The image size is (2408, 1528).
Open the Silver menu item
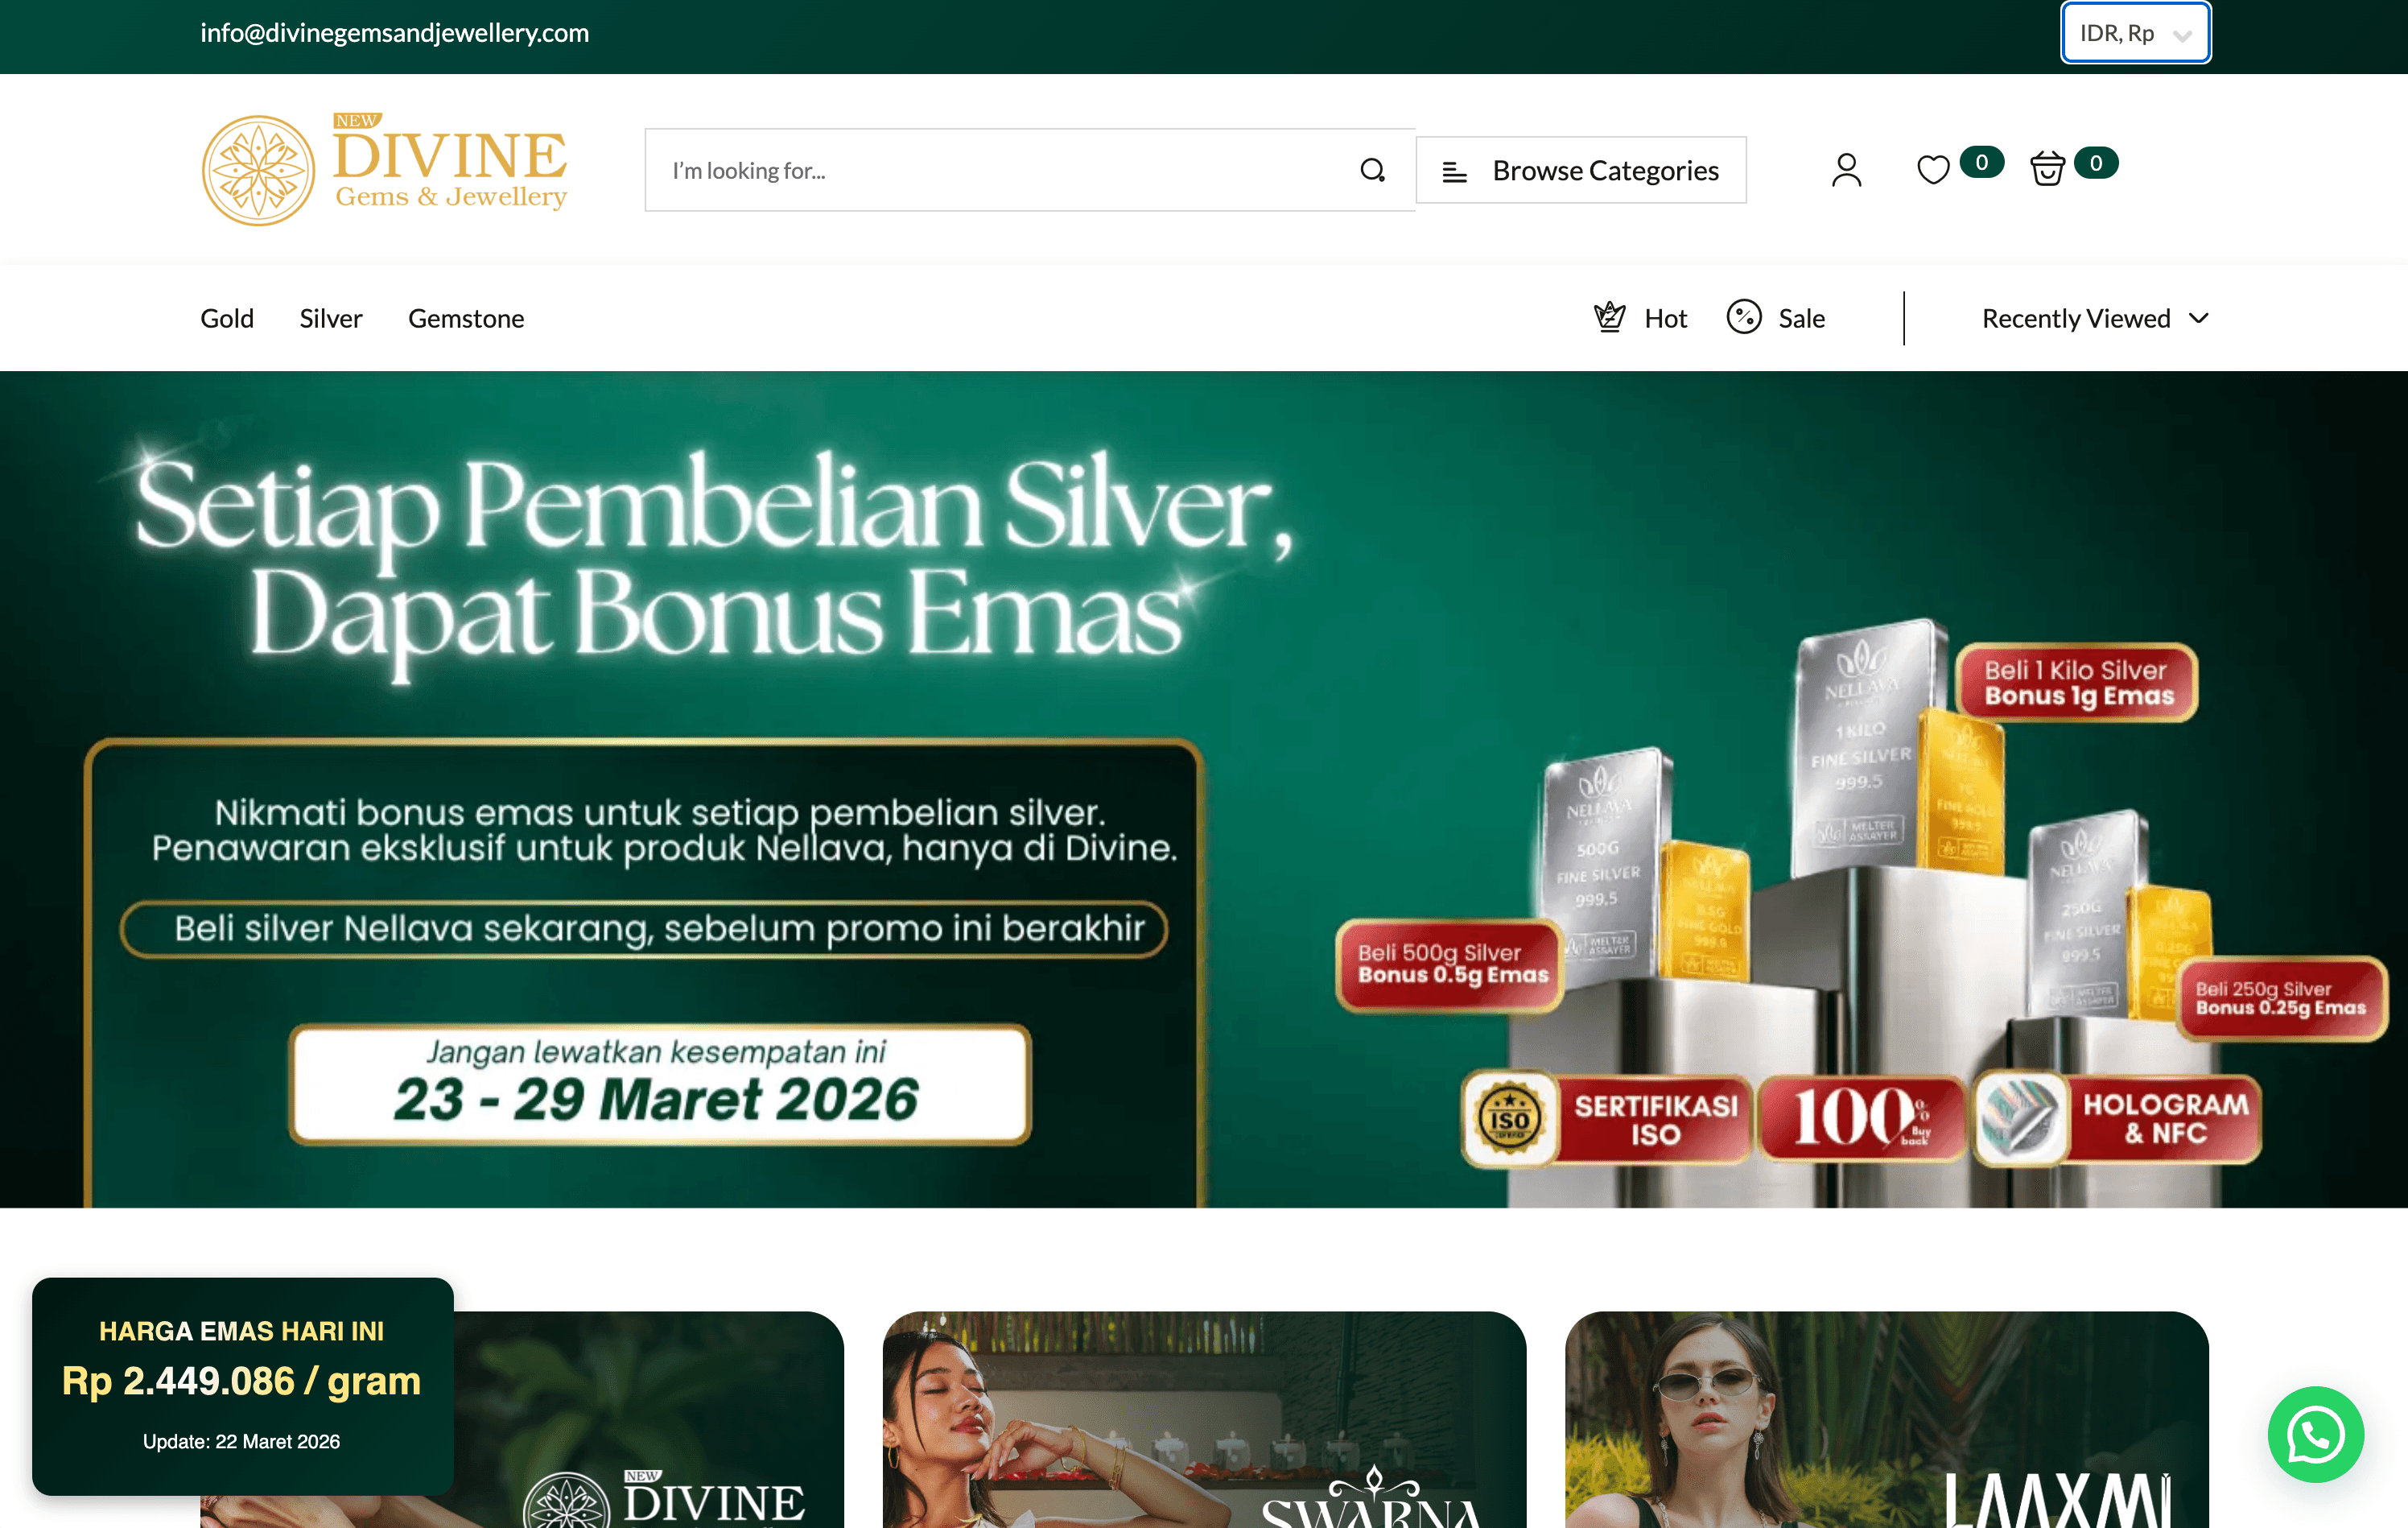(x=331, y=318)
